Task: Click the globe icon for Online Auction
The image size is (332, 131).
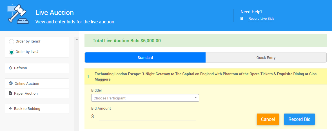Action: [11, 83]
